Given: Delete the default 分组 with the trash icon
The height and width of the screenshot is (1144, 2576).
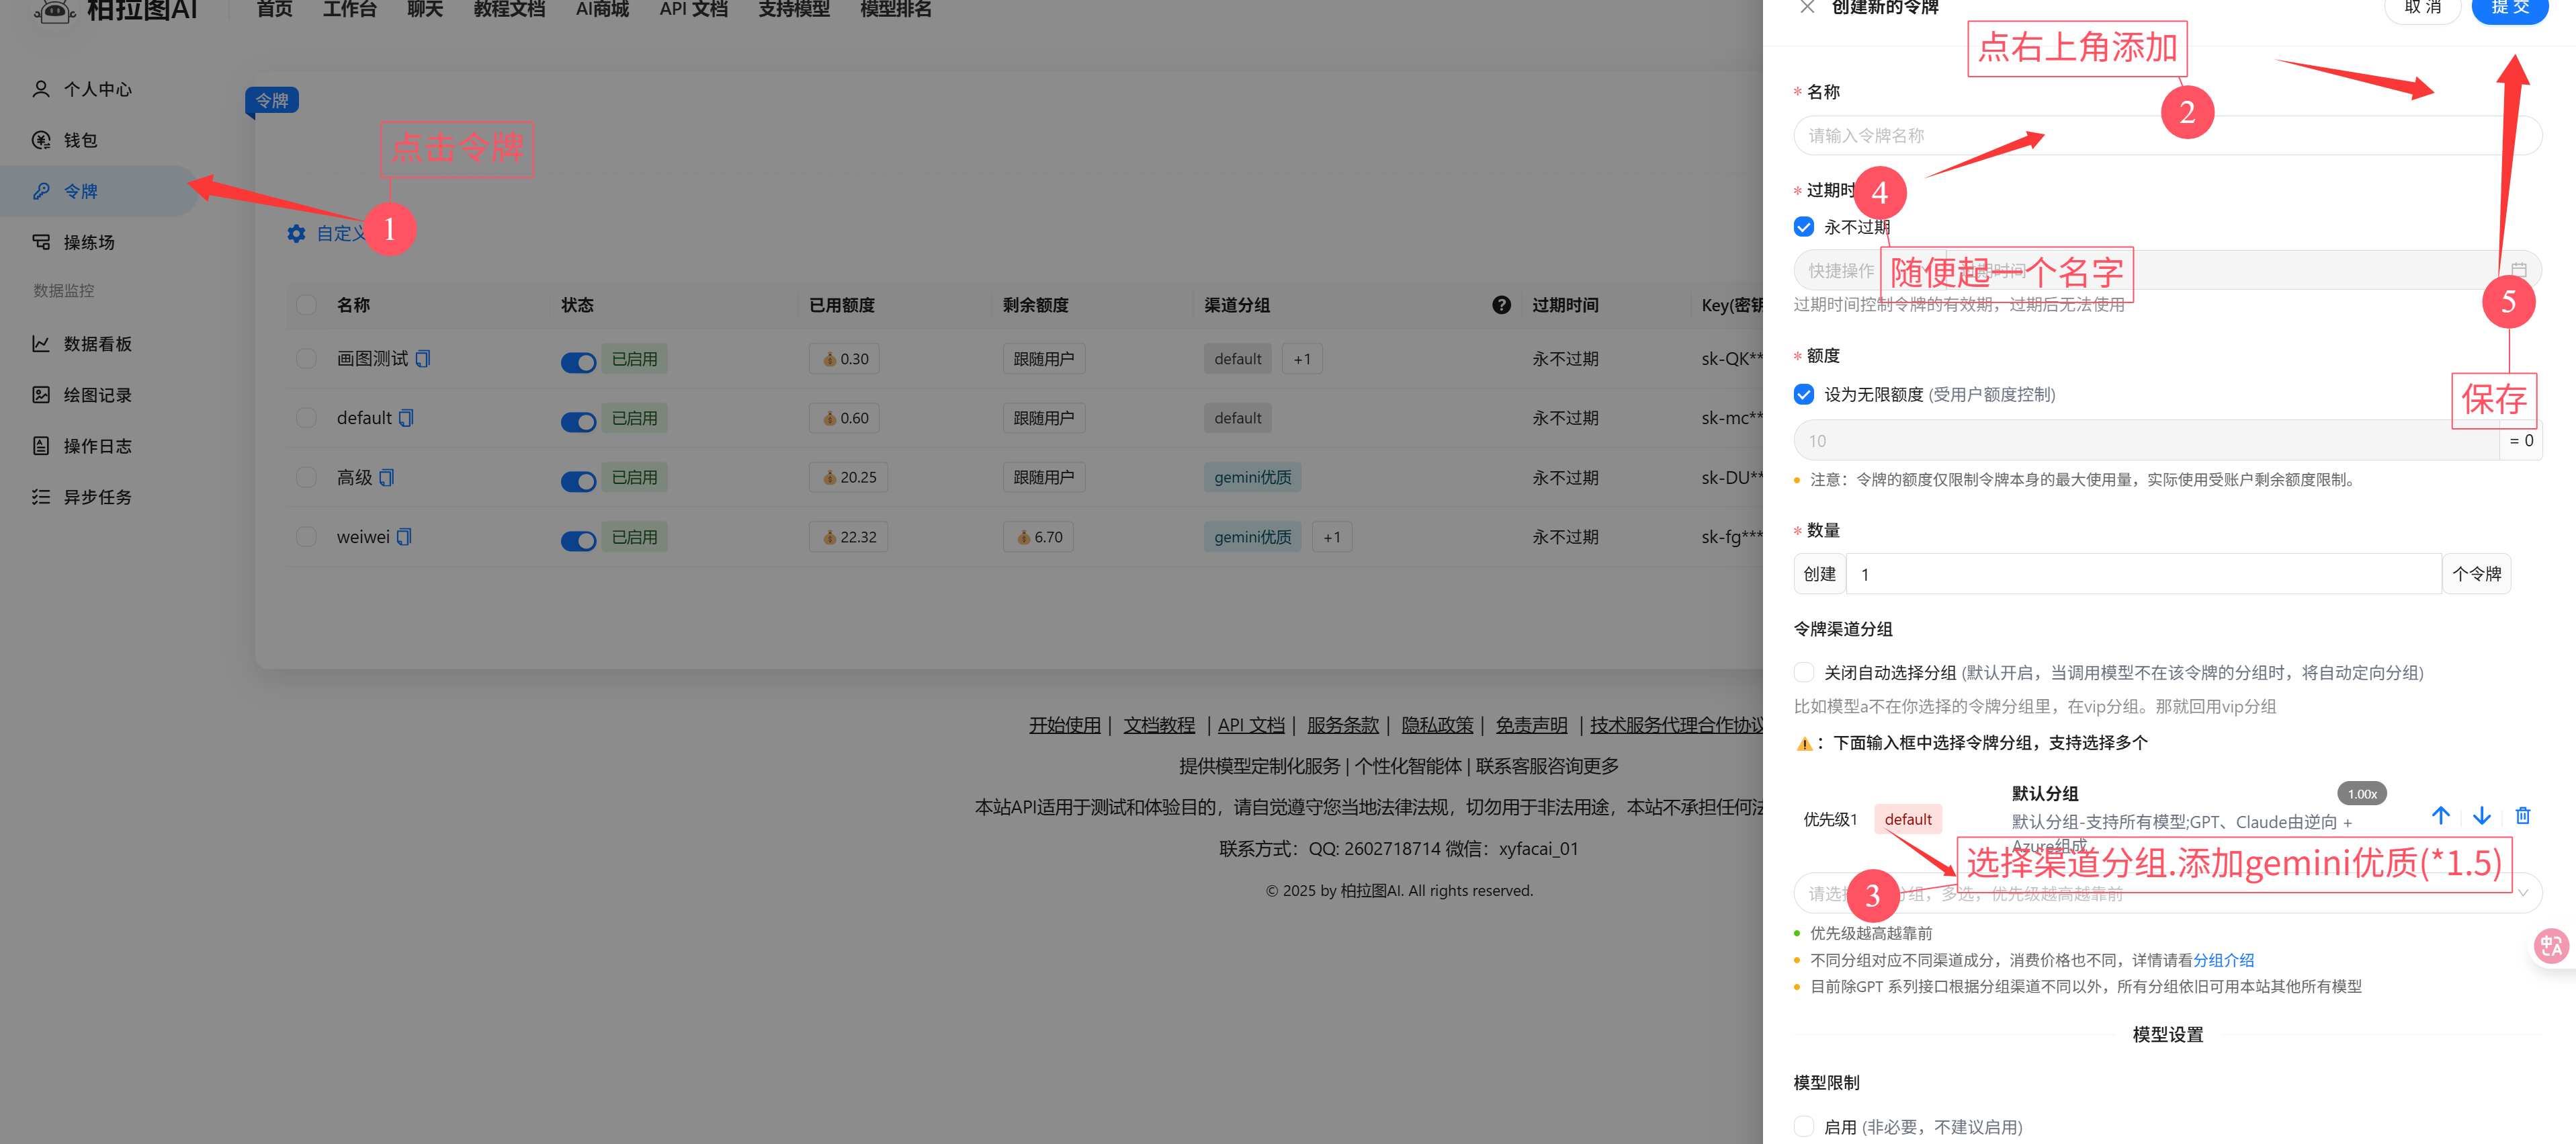Looking at the screenshot, I should coord(2523,815).
